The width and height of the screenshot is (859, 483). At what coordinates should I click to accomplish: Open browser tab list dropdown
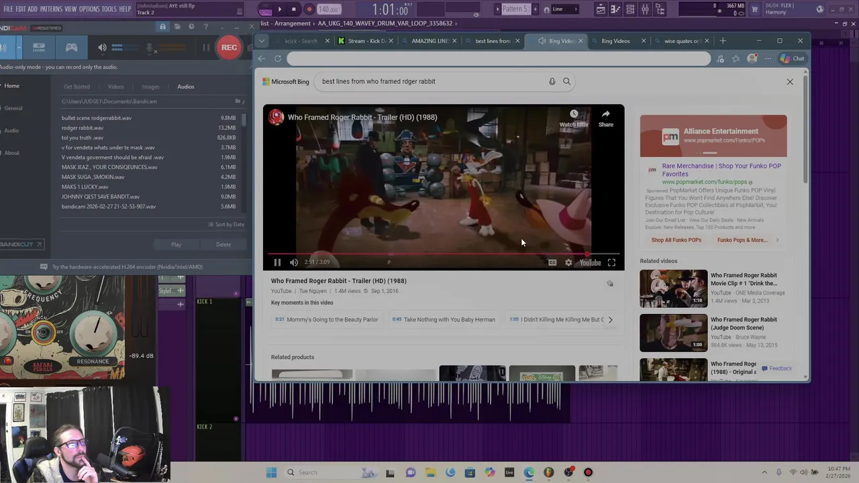(262, 41)
